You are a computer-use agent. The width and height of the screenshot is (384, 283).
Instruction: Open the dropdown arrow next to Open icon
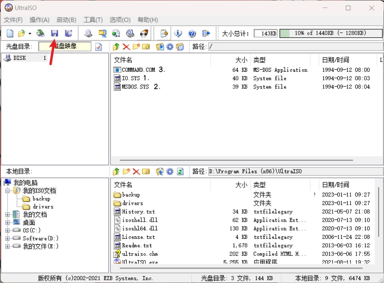click(30, 33)
